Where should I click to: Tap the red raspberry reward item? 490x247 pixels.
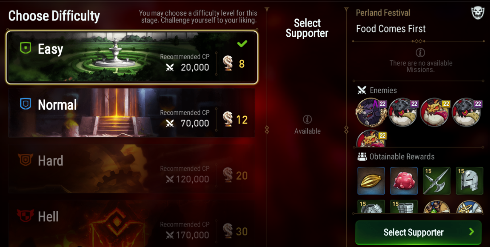pyautogui.click(x=404, y=181)
